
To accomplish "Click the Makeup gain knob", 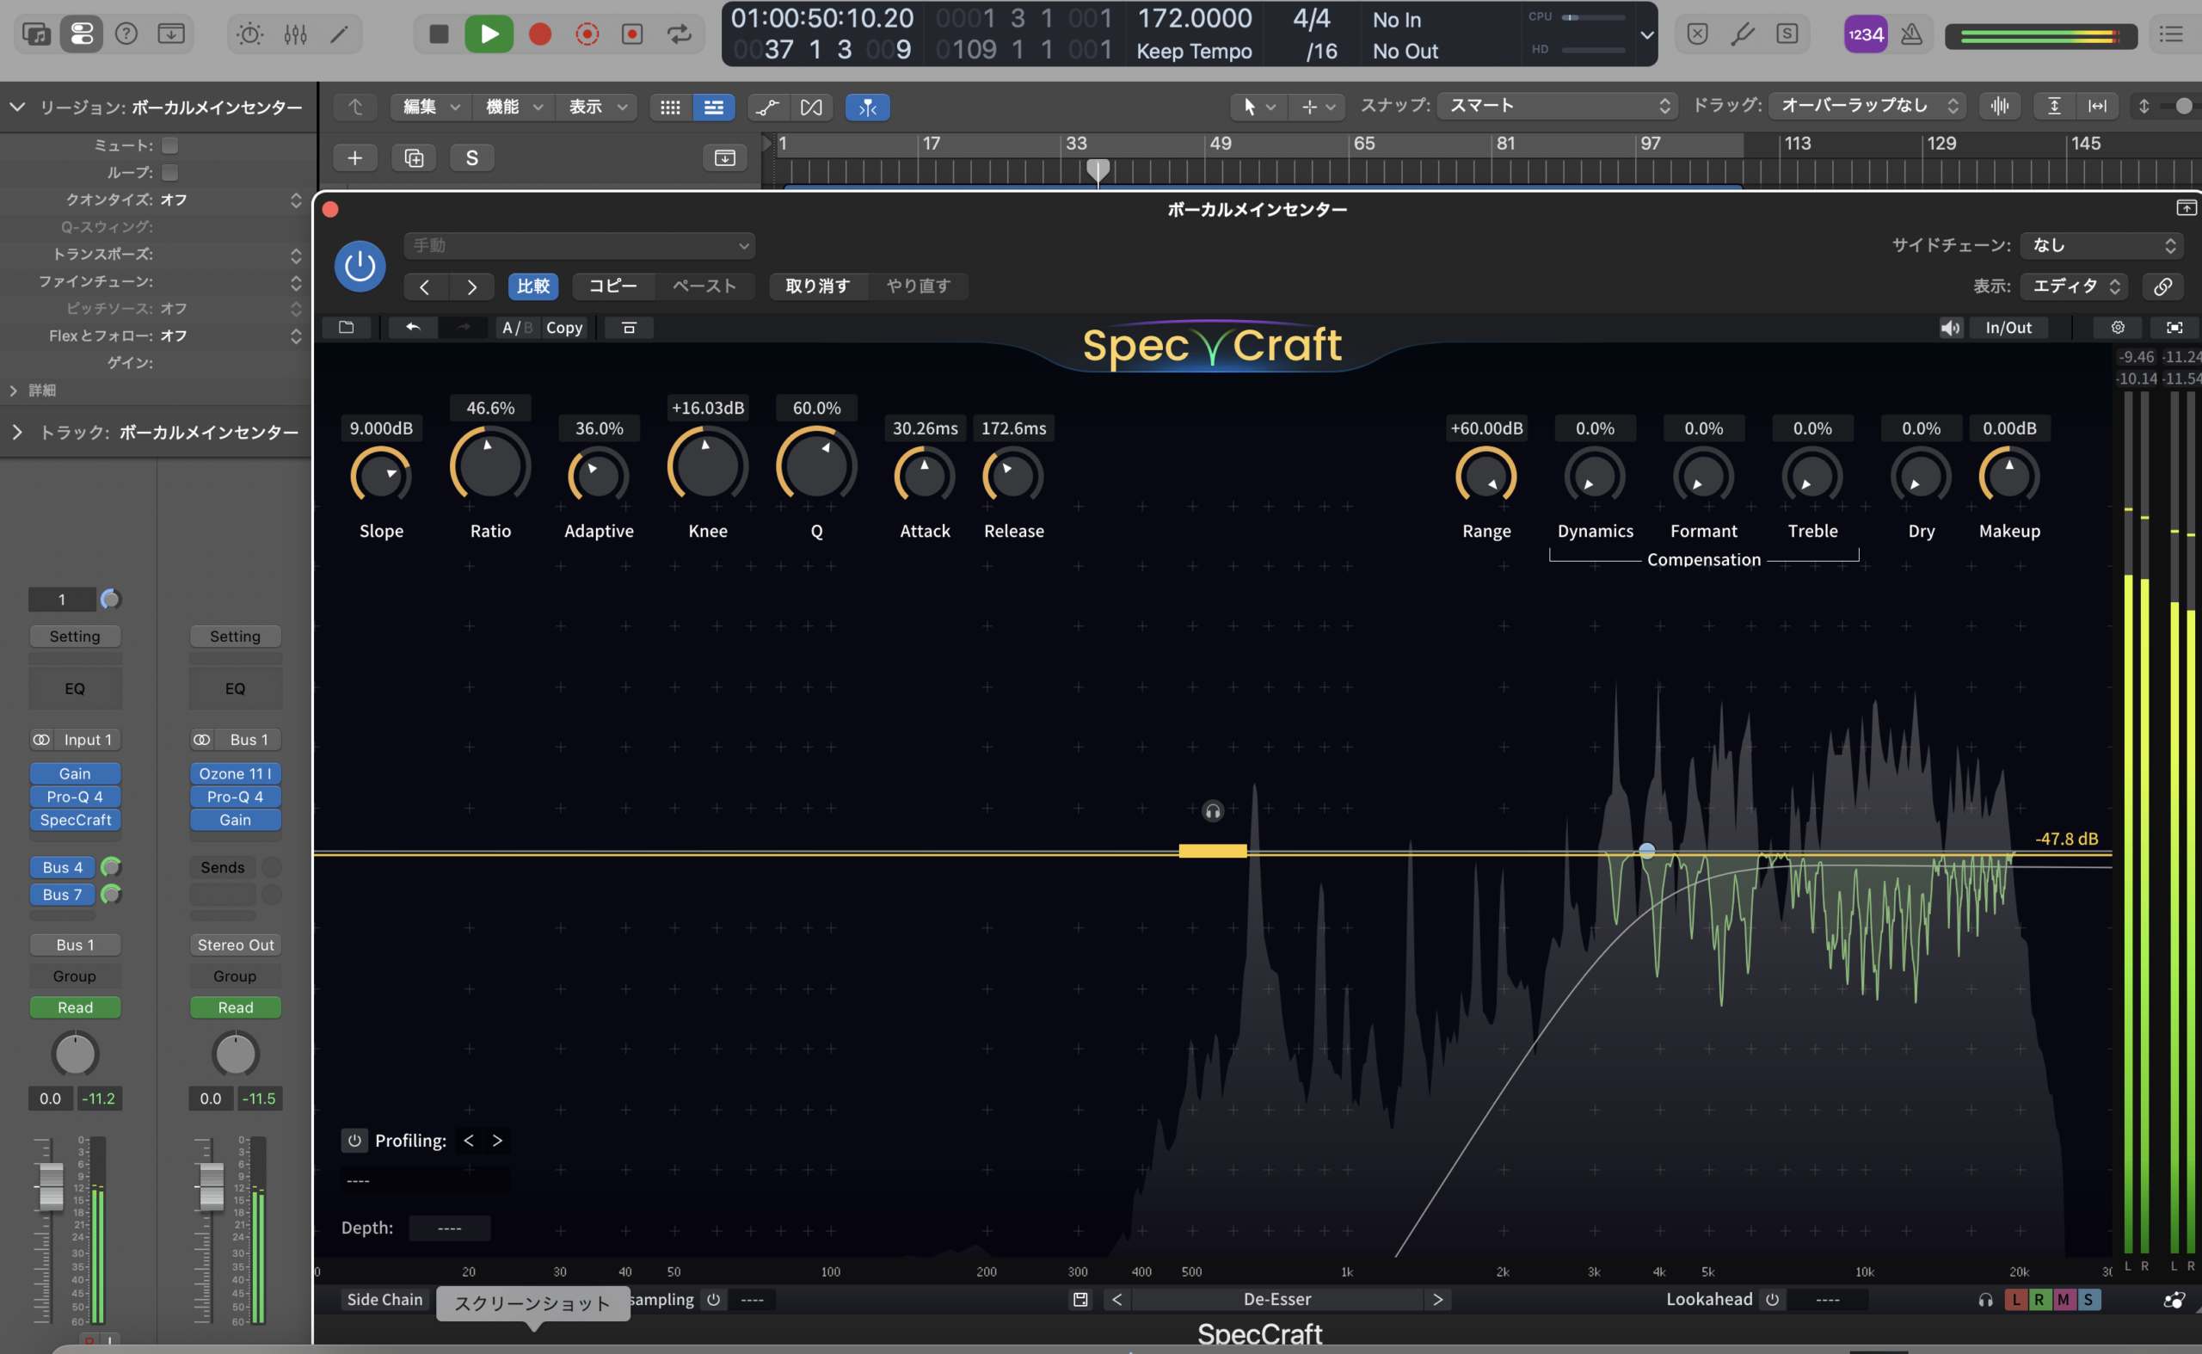I will 2009,476.
